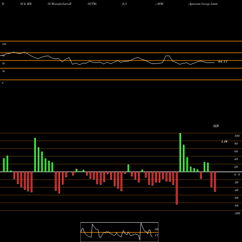
Task: Click the -11 value in the mini chart
Action: coord(156,235)
